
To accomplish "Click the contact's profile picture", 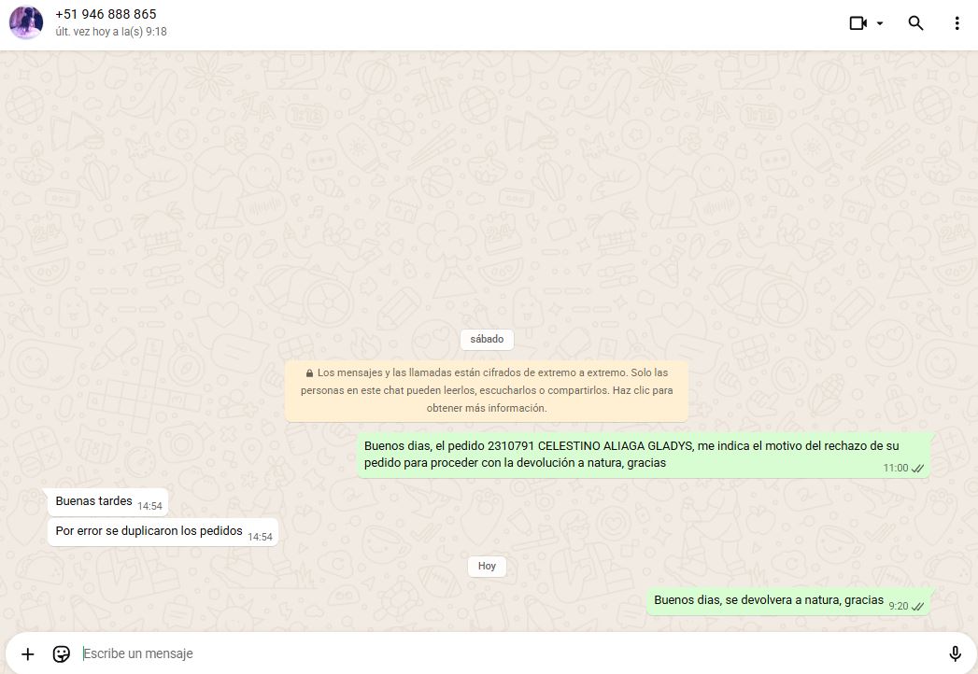I will click(x=26, y=22).
